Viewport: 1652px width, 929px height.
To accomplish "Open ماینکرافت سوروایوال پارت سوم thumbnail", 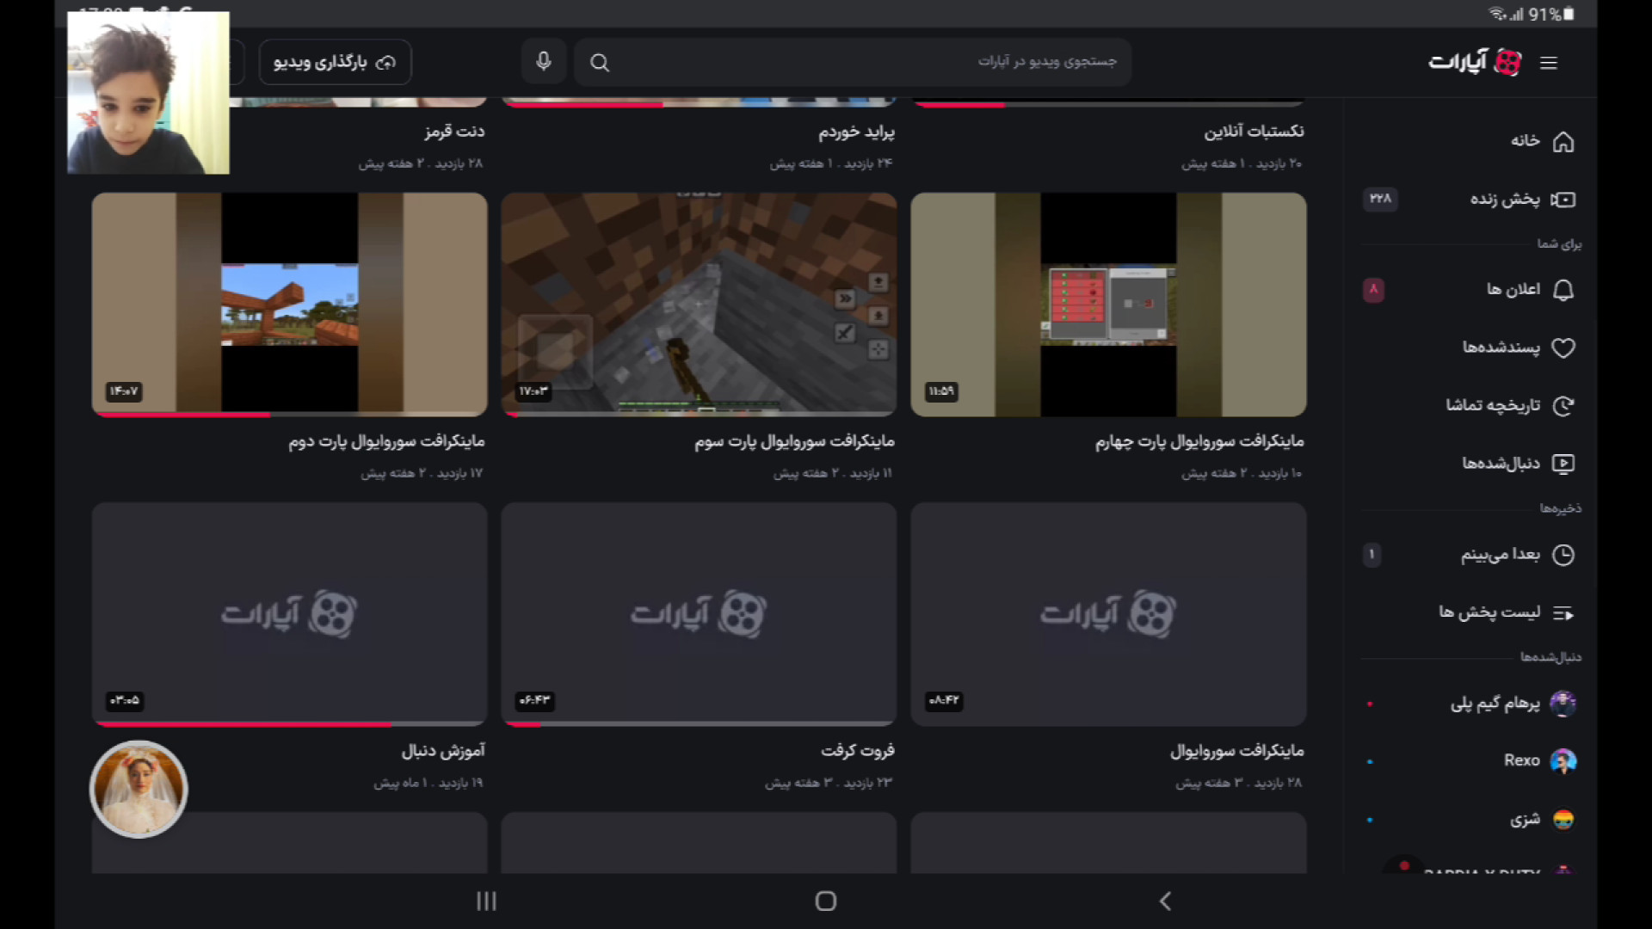I will click(x=699, y=305).
